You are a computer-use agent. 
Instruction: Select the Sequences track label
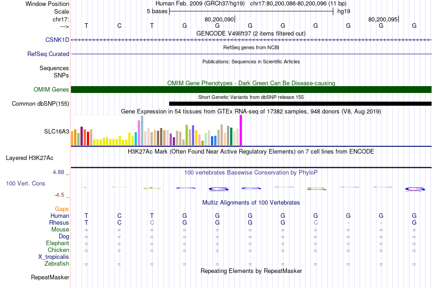tap(54, 68)
